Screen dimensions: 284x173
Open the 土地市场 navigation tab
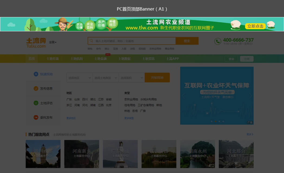coord(52,59)
